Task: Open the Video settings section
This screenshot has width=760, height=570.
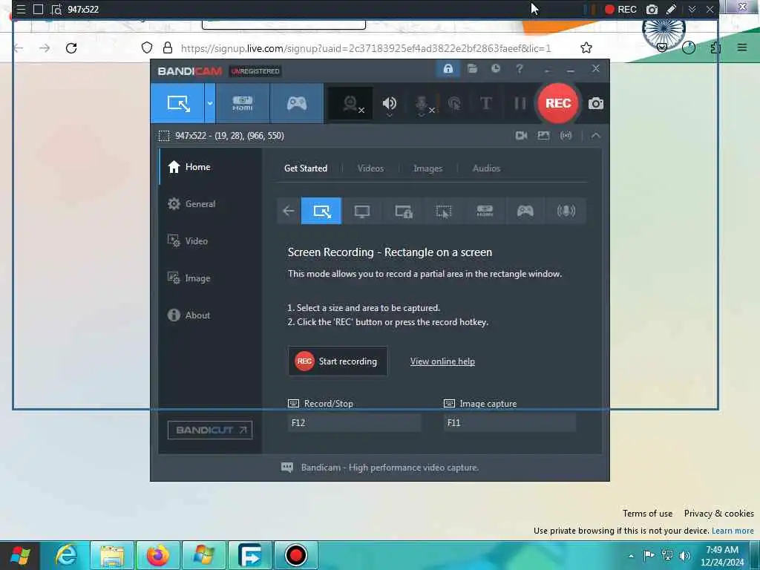Action: coord(210,241)
